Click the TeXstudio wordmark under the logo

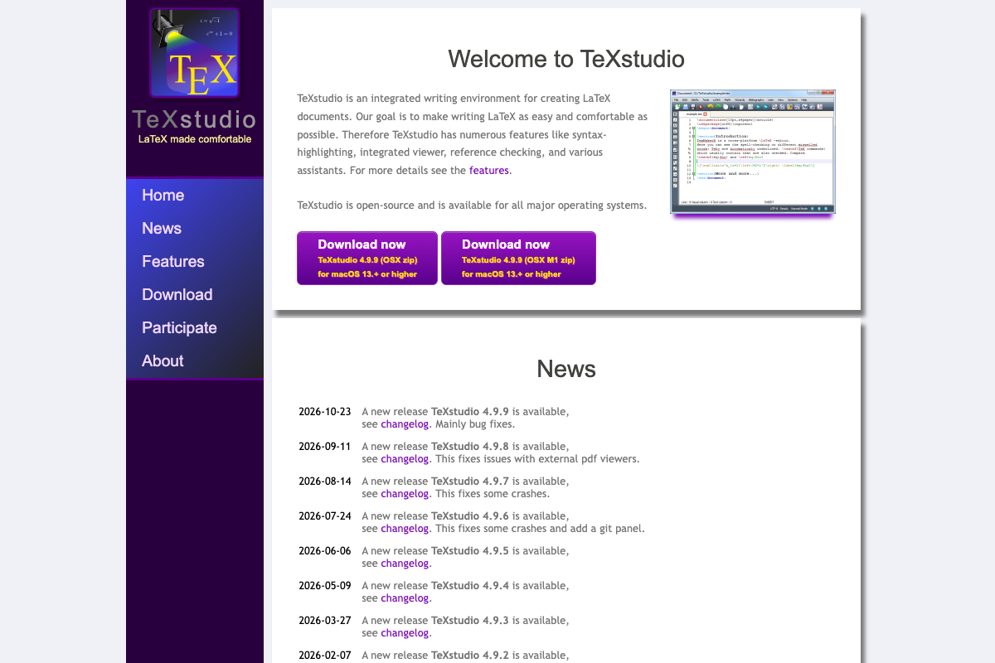(195, 119)
